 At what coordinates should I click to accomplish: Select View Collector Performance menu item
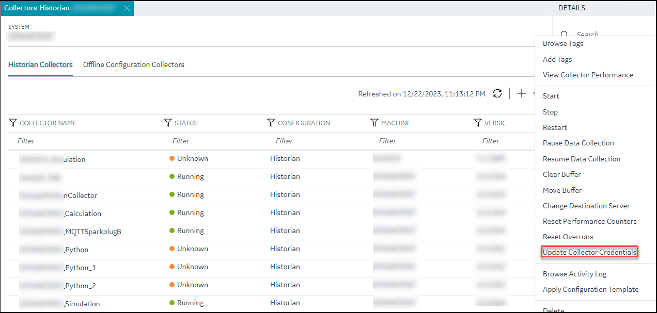588,75
